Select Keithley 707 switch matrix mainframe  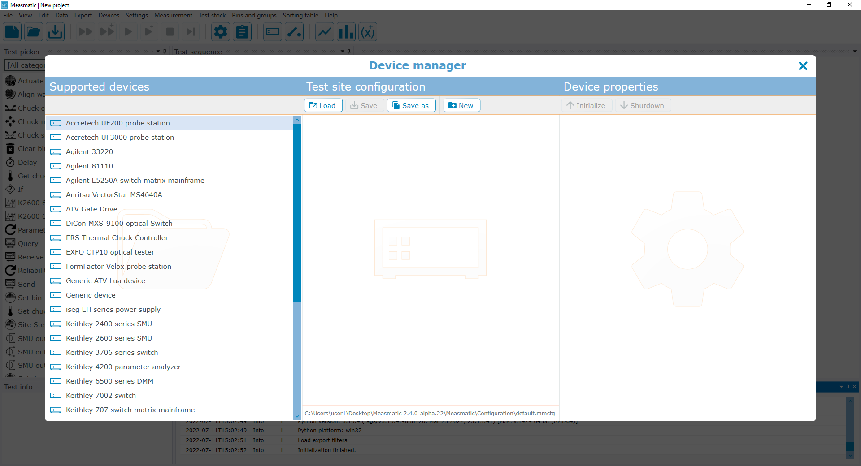[169, 410]
